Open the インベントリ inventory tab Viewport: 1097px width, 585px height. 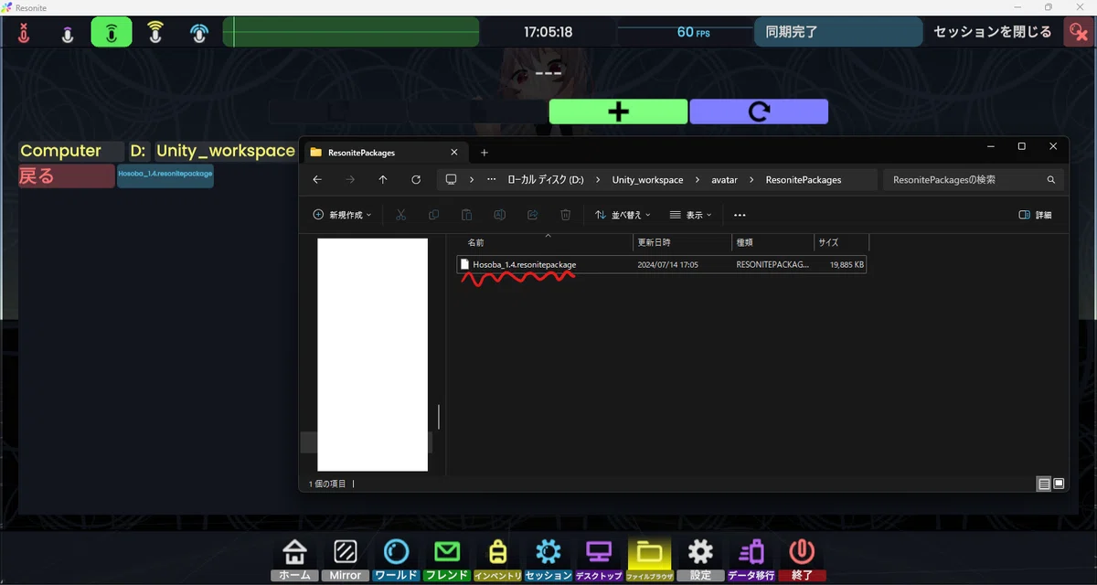[497, 559]
